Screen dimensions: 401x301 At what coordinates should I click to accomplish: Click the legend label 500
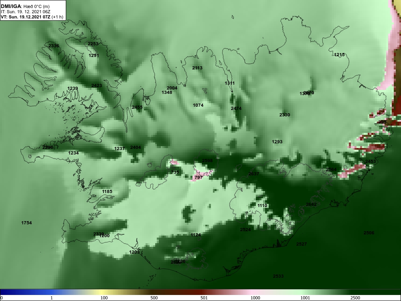coord(154,298)
